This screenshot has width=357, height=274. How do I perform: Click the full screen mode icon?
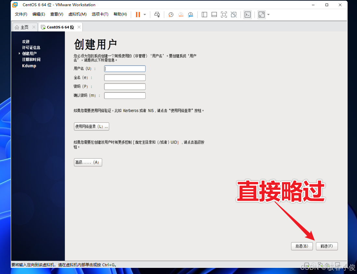pyautogui.click(x=224, y=15)
